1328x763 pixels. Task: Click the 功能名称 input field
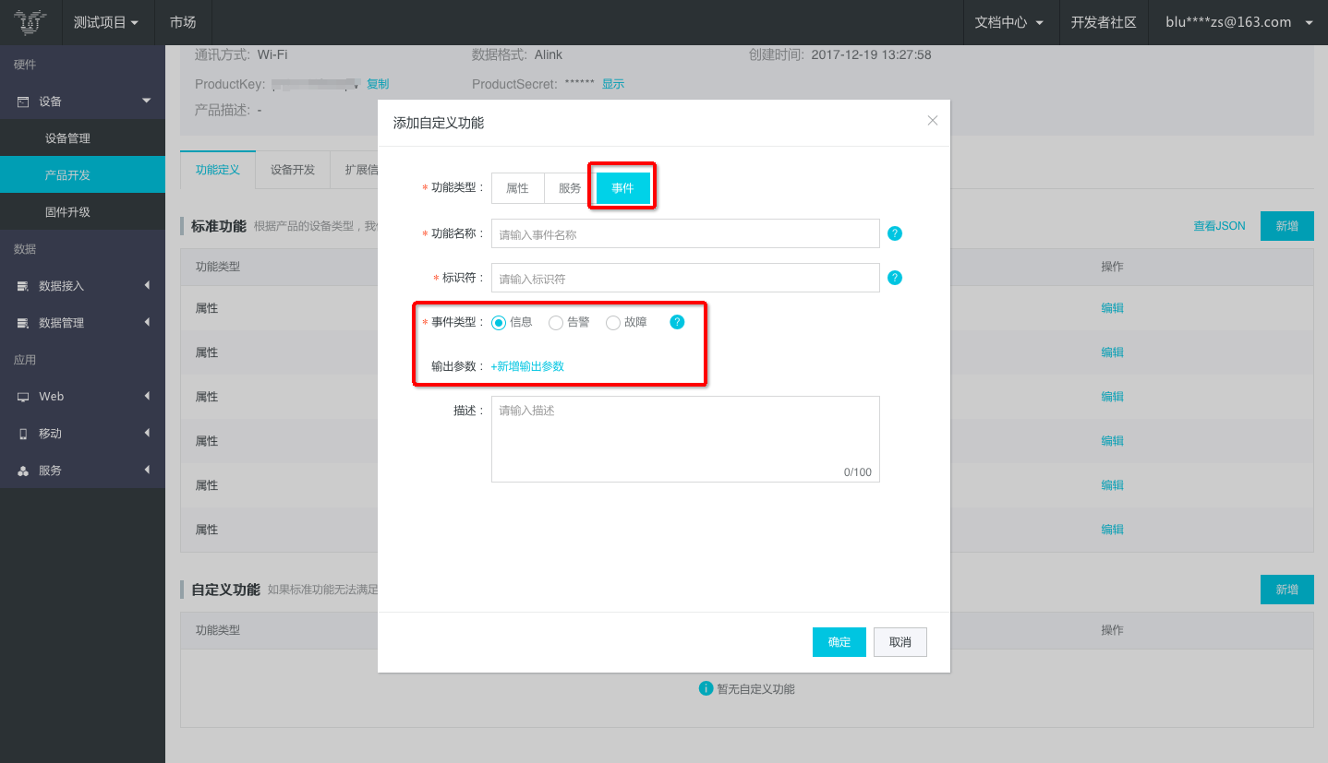tap(684, 234)
